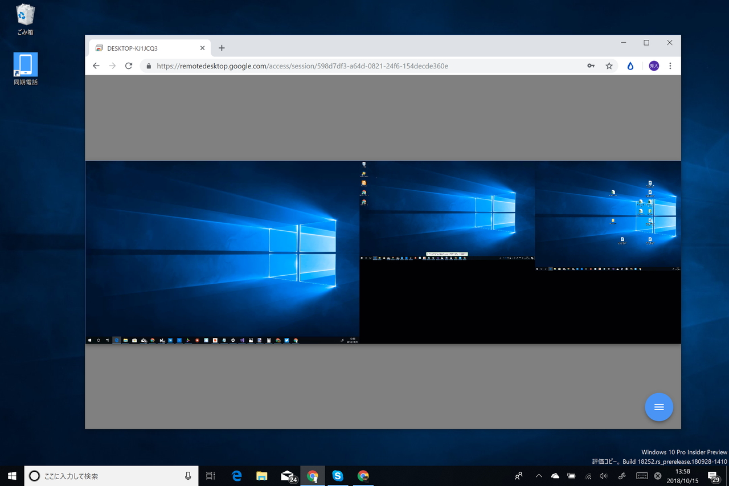Viewport: 729px width, 486px height.
Task: Open Chrome's three-dot menu
Action: [670, 66]
